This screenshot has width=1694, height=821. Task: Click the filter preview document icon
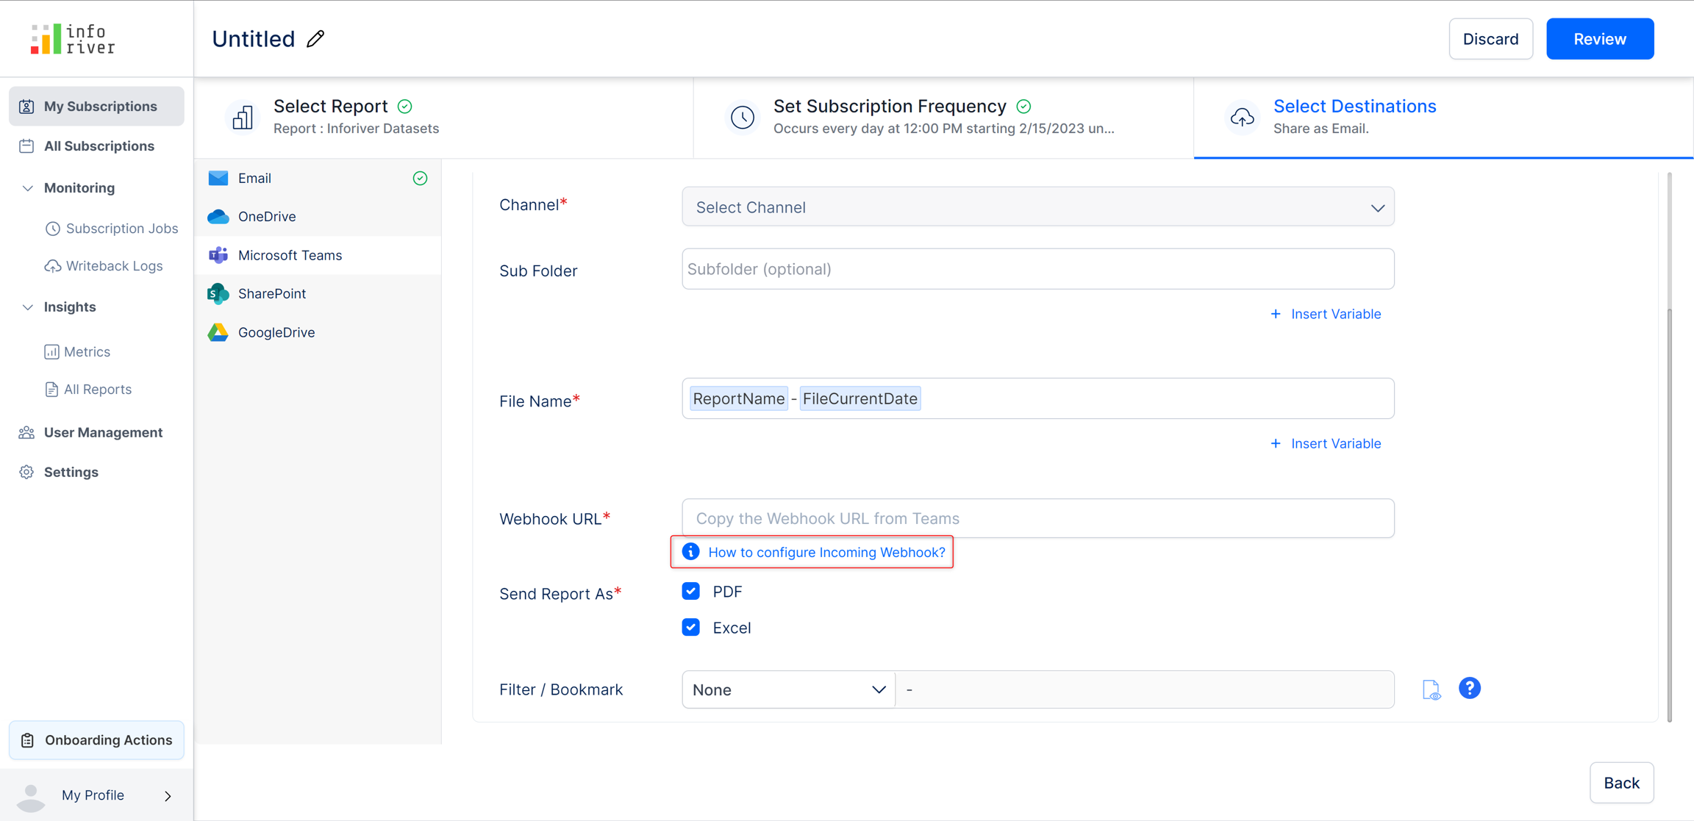pos(1431,689)
